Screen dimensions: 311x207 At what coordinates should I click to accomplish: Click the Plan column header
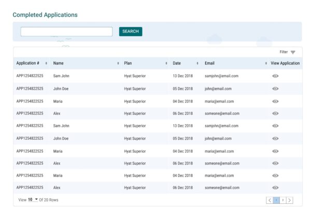pyautogui.click(x=128, y=63)
